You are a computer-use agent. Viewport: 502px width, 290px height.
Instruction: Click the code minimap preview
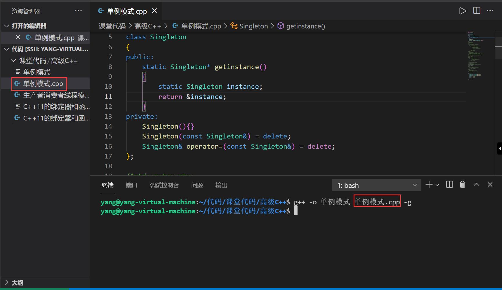[x=480, y=55]
